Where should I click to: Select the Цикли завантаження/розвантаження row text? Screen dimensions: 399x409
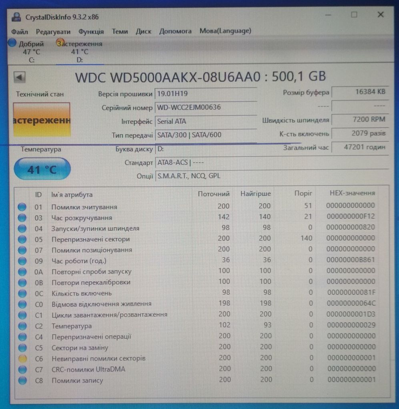pyautogui.click(x=110, y=315)
